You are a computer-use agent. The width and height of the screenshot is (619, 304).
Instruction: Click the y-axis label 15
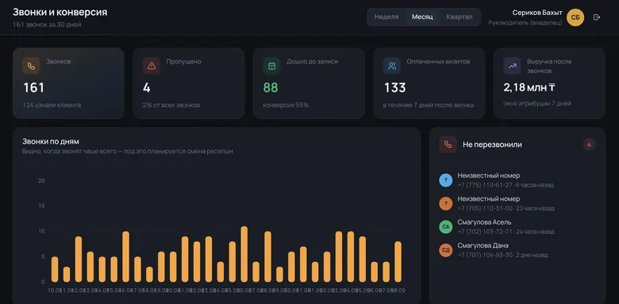coord(41,206)
